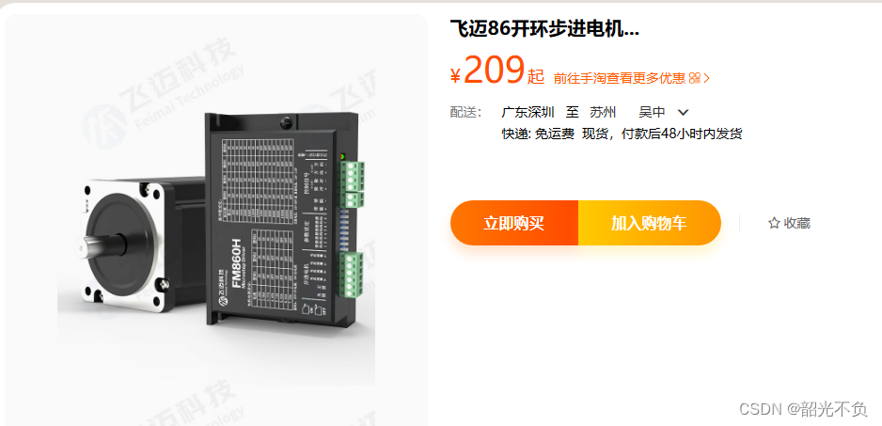Open the product title 飞迈86开环步进电机

(544, 30)
